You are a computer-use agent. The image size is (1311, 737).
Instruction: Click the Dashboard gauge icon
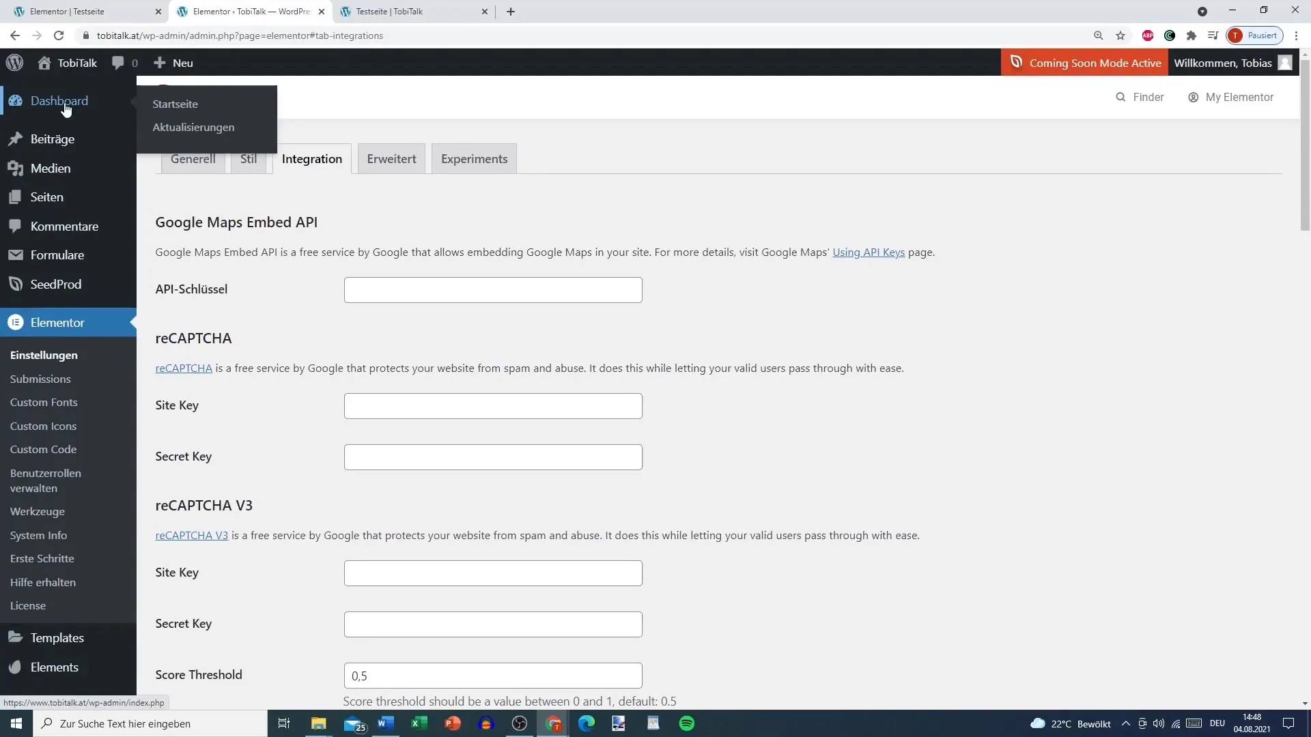coord(15,101)
